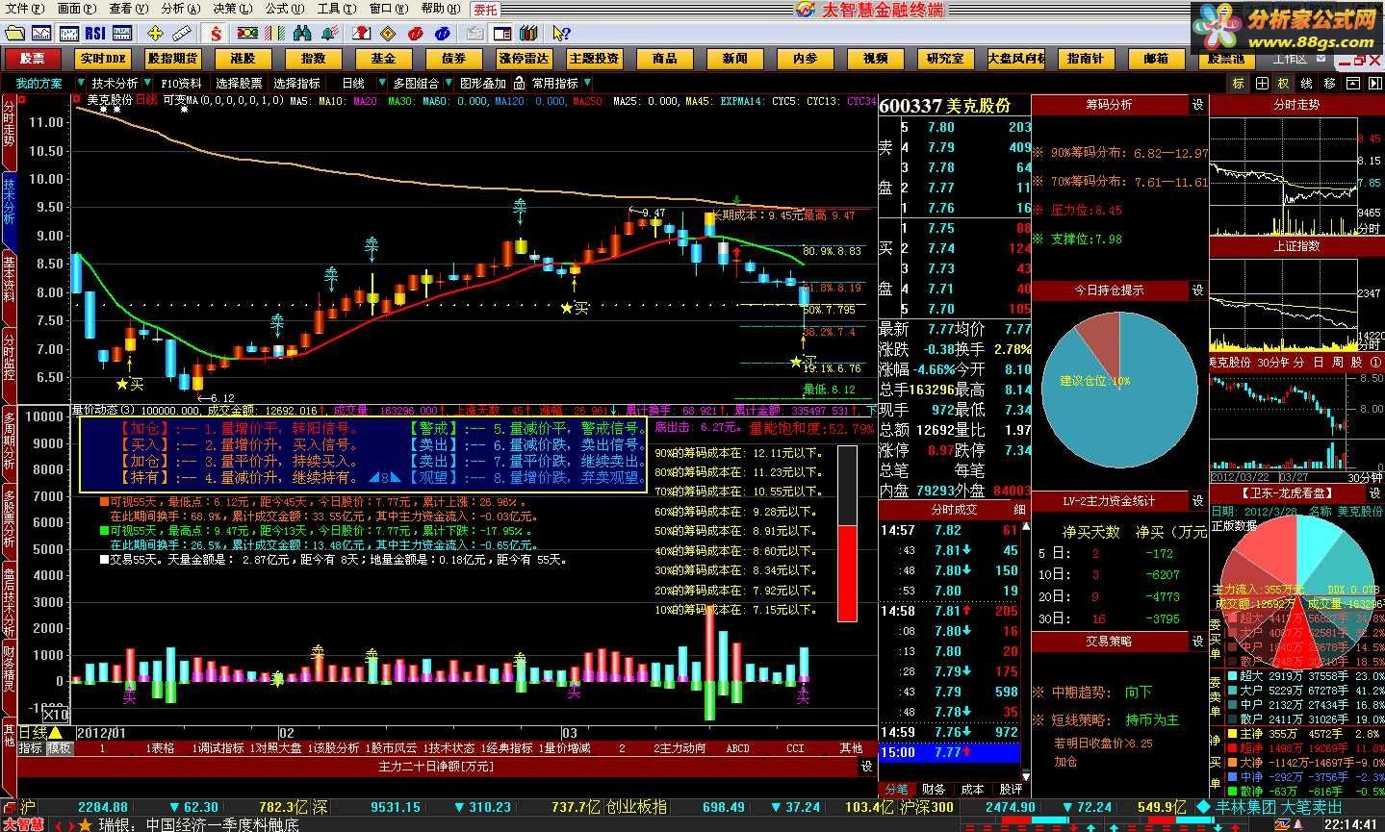Switch to the 成本 tab
Screen dimensions: 1385x832
click(973, 789)
